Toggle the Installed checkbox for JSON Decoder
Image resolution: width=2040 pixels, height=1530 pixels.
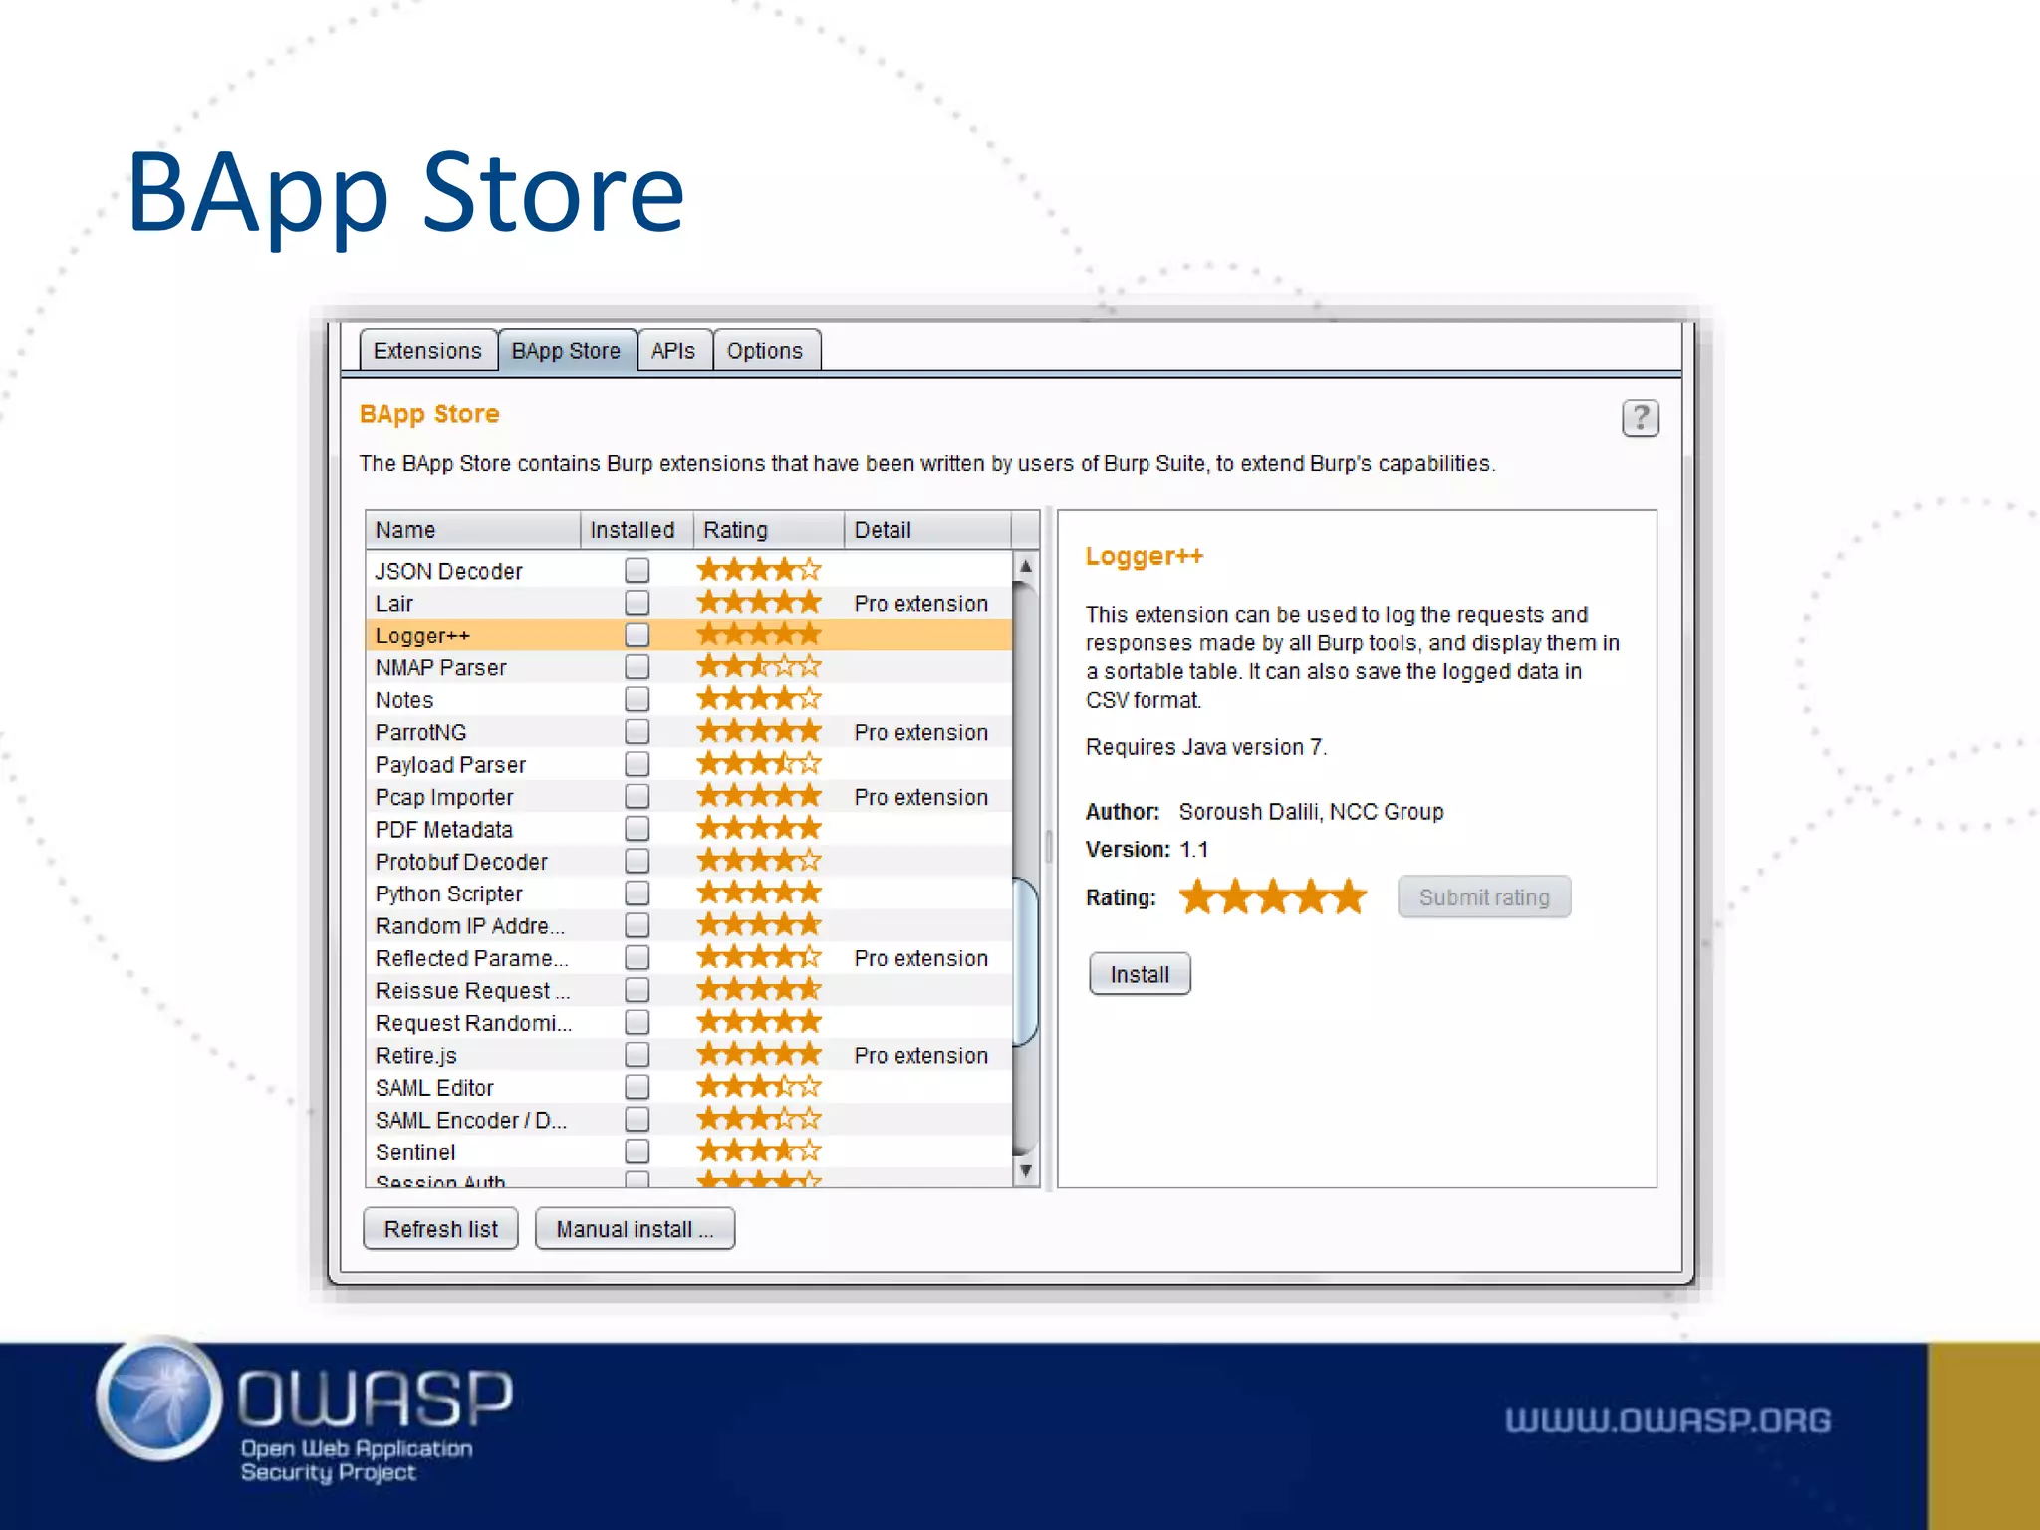click(637, 570)
